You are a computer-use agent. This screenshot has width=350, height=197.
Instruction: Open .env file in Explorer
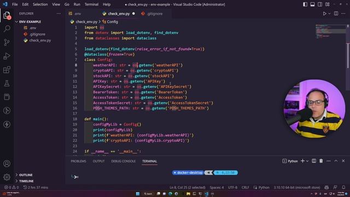33,28
